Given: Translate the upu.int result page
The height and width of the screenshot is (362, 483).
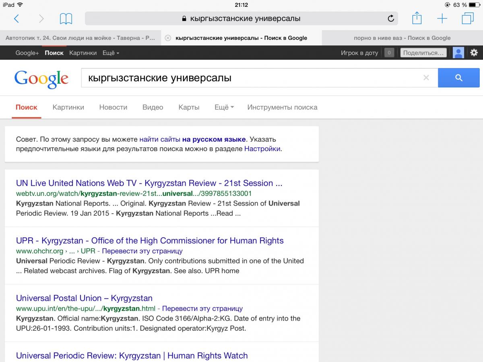Looking at the screenshot, I should point(202,309).
